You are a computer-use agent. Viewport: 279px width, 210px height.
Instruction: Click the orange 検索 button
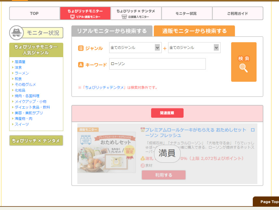point(244,62)
